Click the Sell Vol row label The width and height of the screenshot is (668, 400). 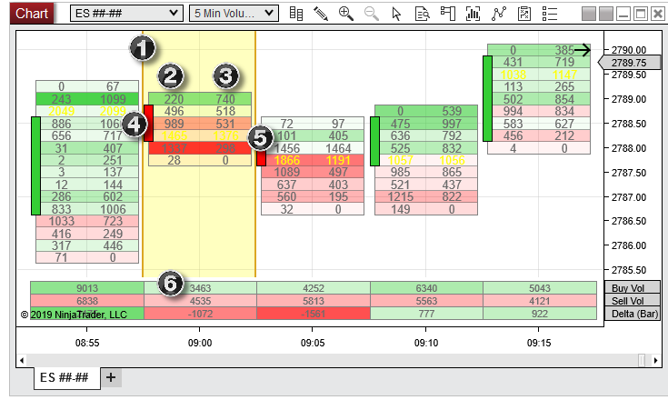click(x=633, y=301)
